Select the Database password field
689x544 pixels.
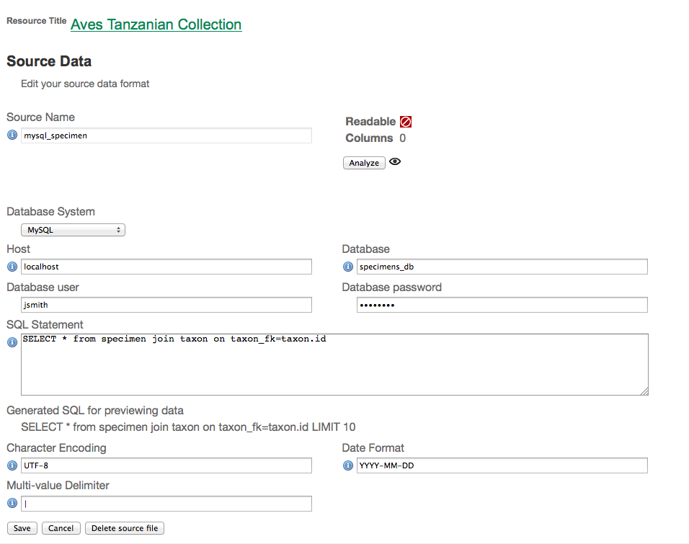click(x=502, y=305)
